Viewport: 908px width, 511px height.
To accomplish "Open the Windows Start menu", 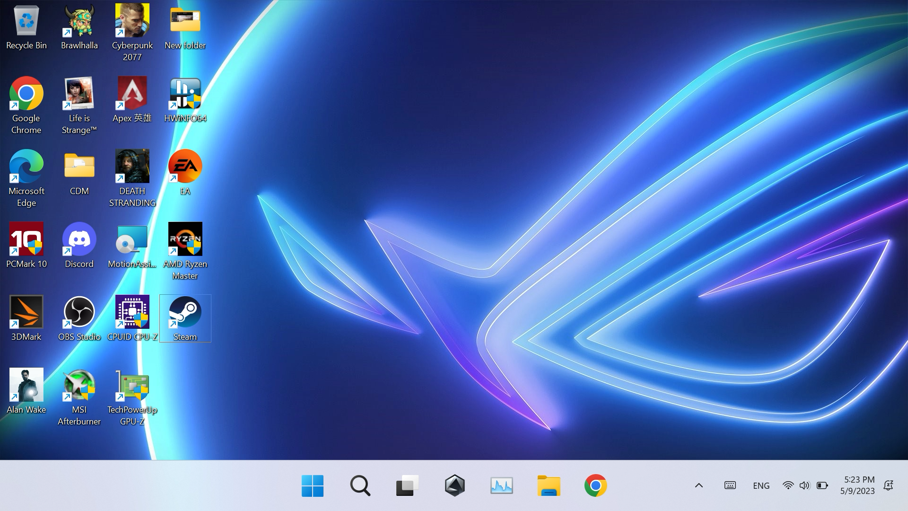I will (313, 486).
